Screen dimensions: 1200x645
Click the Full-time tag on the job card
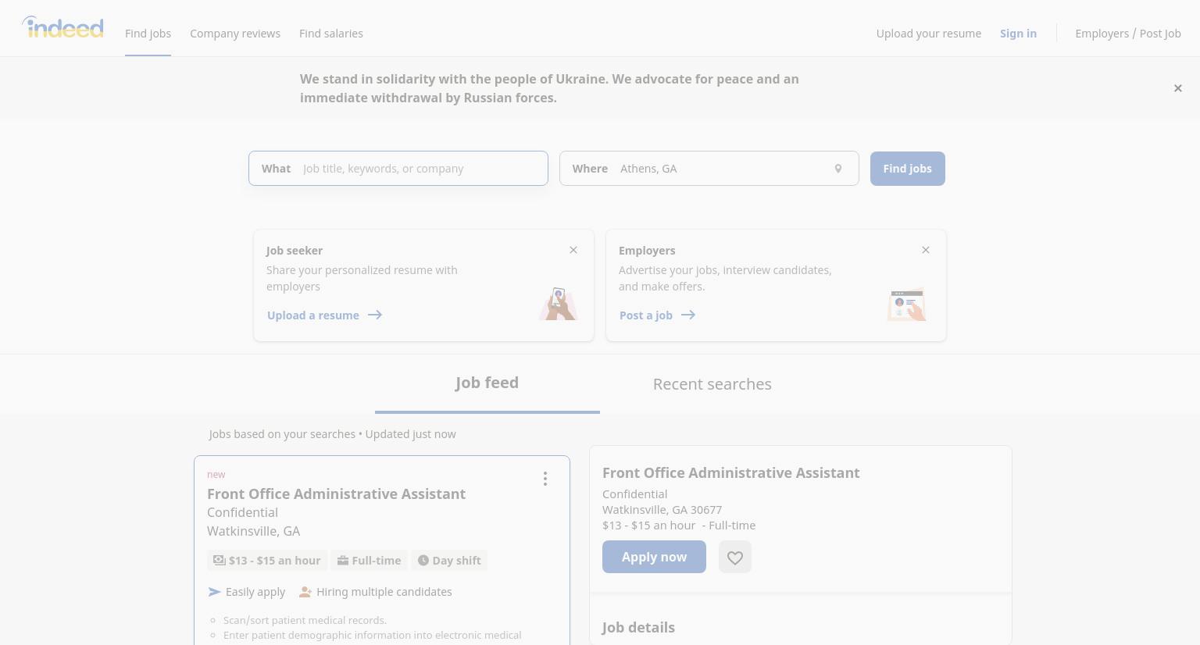[369, 561]
